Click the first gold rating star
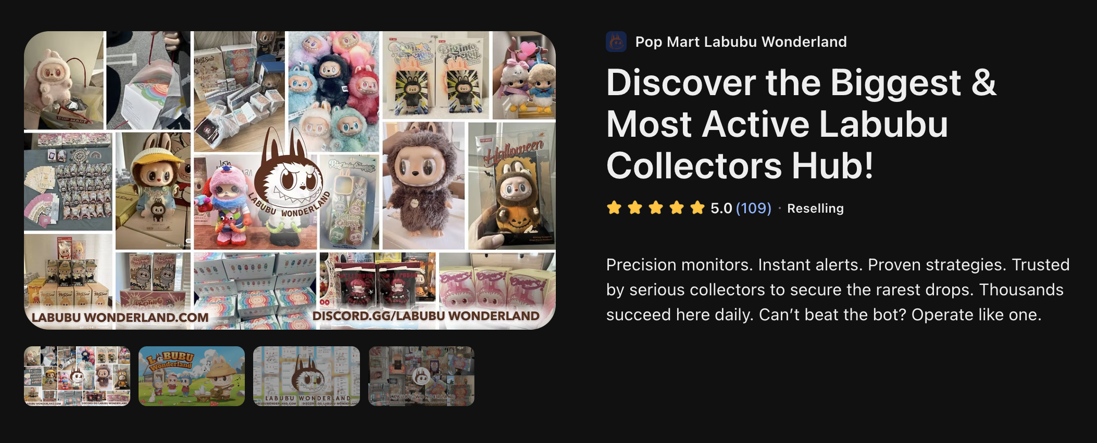The image size is (1097, 443). click(x=614, y=208)
